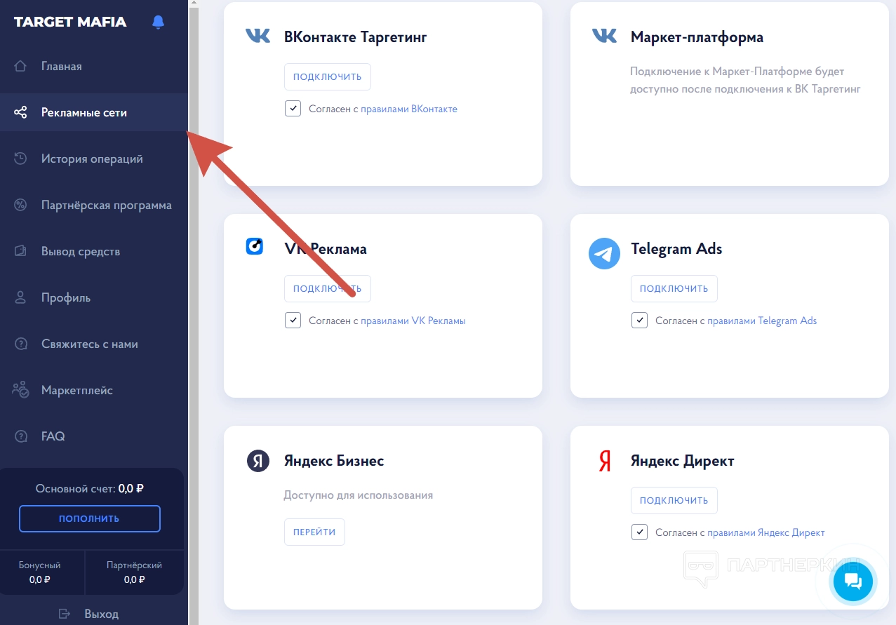Click the VK logo on Маркет-платформа card

604,36
